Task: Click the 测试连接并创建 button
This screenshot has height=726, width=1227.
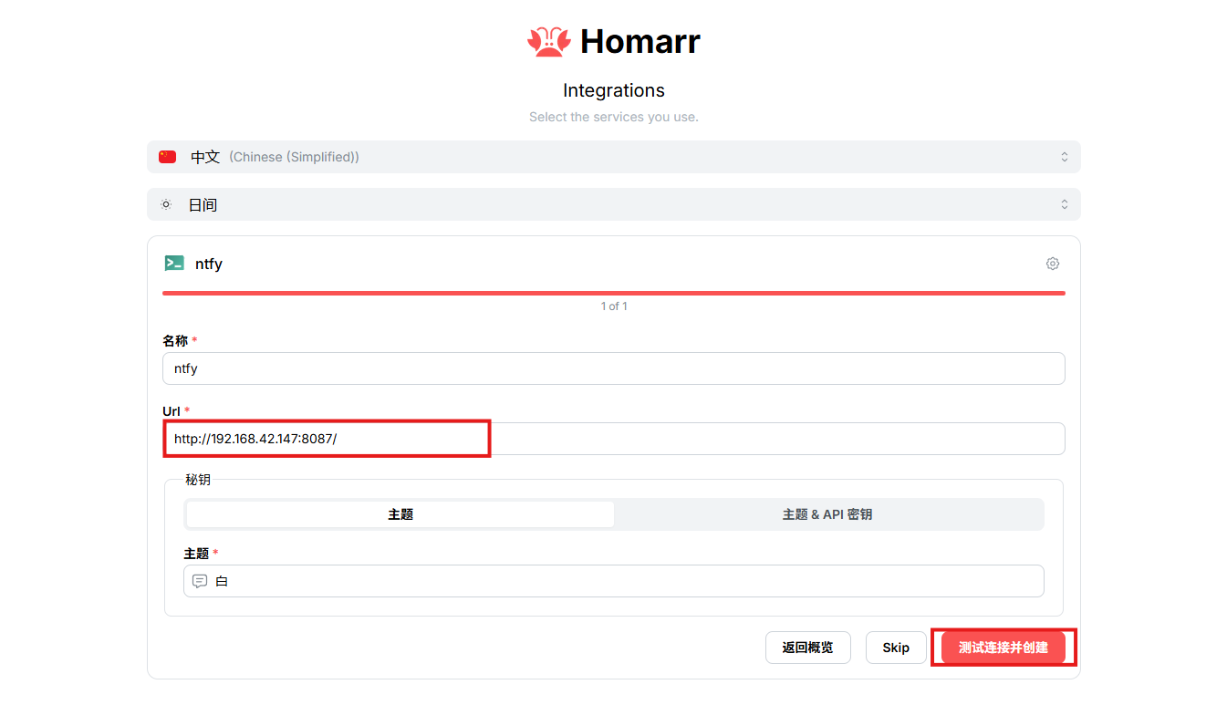Action: 1003,648
